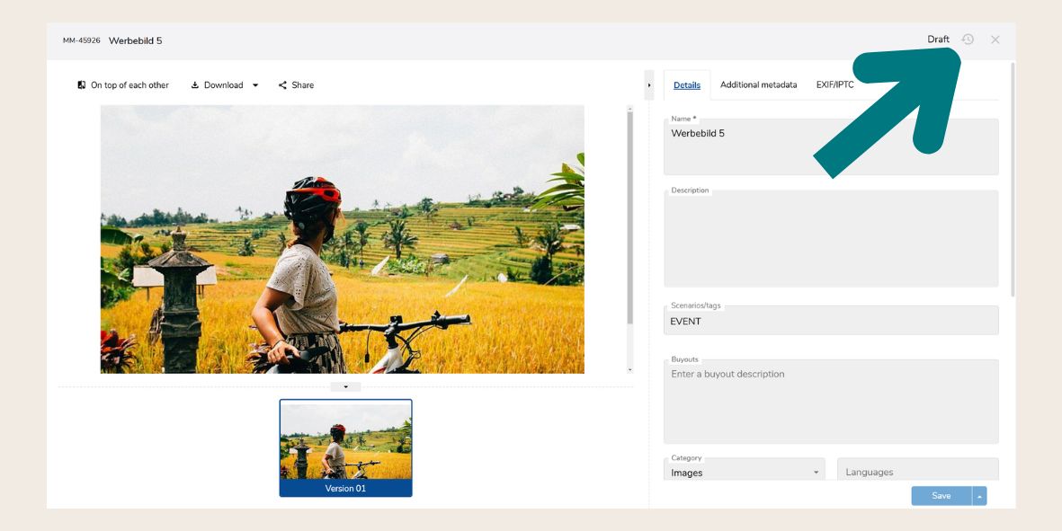Click the Share icon
The width and height of the screenshot is (1062, 531).
pyautogui.click(x=282, y=85)
